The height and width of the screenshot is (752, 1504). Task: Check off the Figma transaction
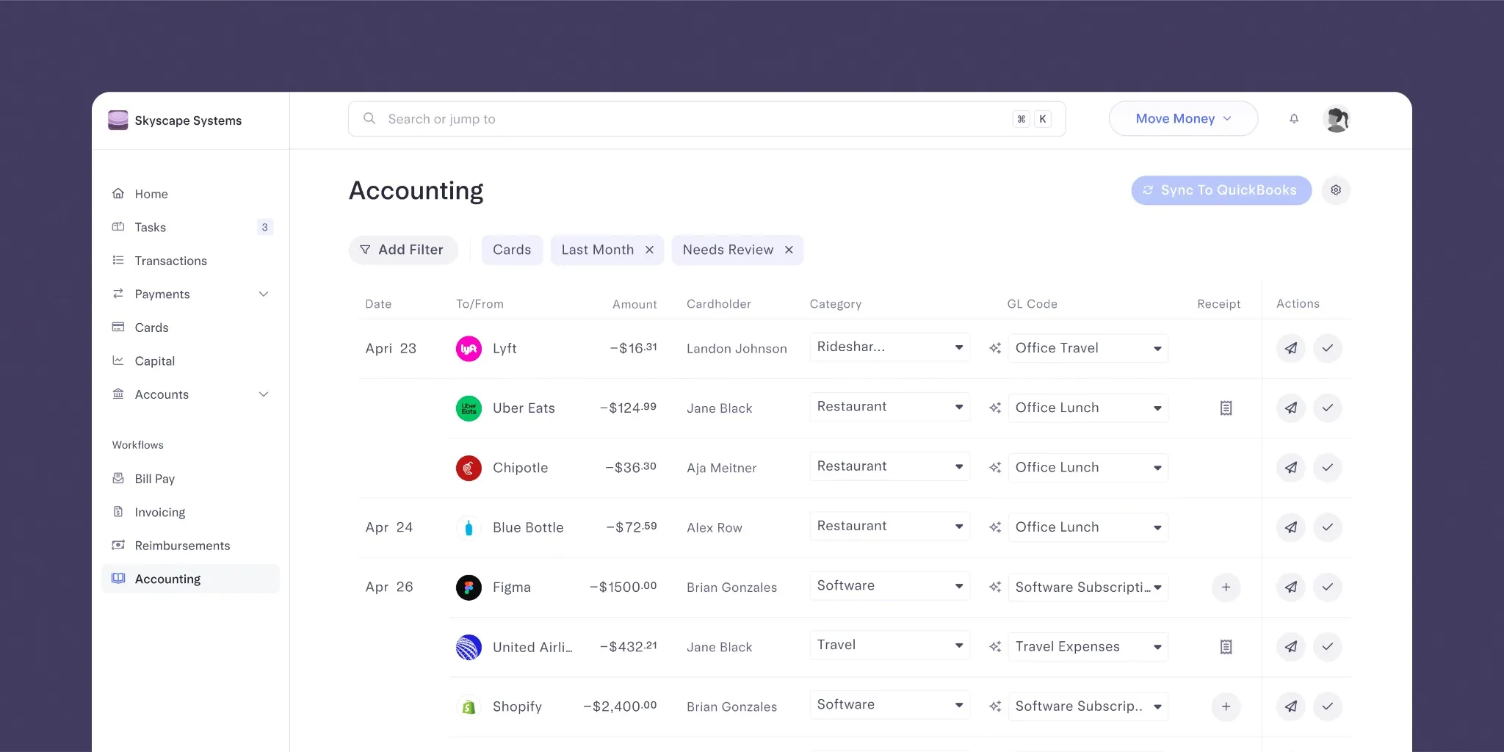(1328, 587)
